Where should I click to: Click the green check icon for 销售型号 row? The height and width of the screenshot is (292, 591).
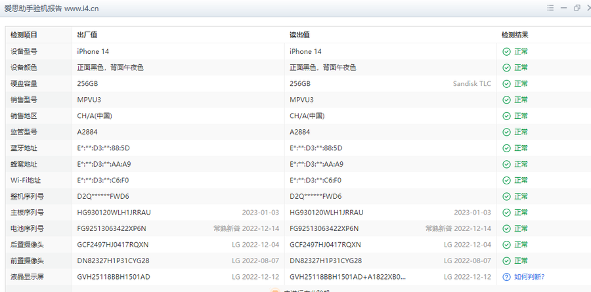pyautogui.click(x=506, y=100)
